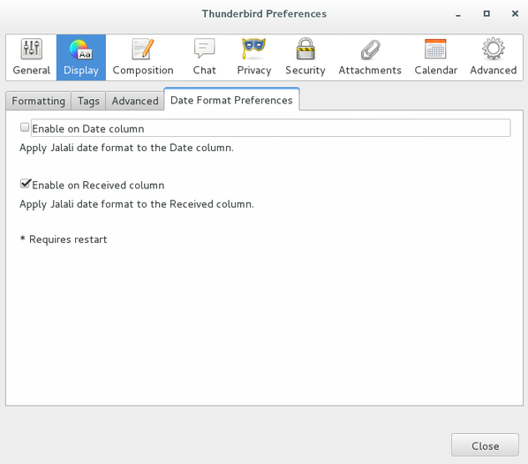Select the Display preferences icon
528x464 pixels.
point(81,57)
